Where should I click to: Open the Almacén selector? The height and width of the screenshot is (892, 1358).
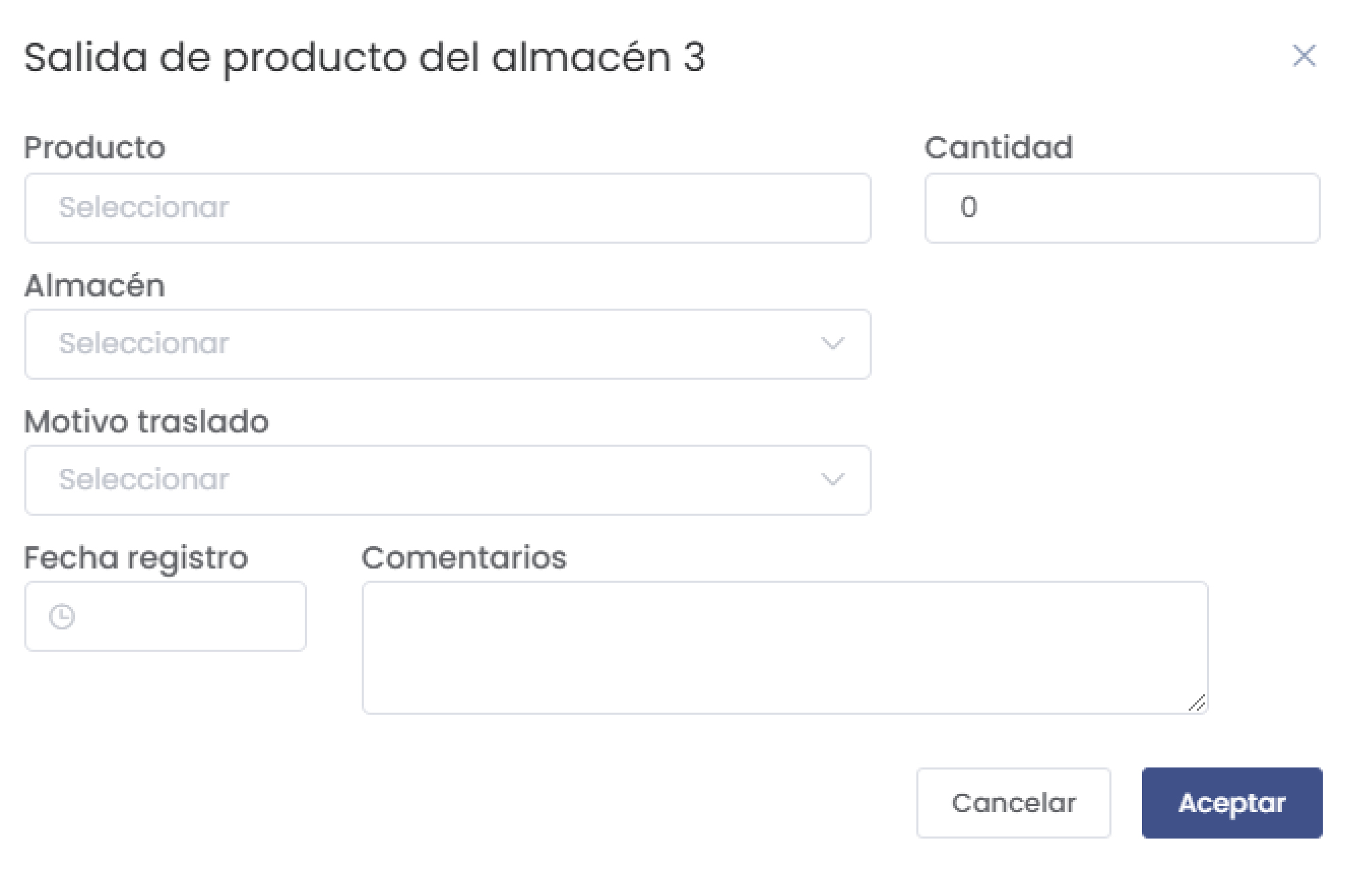pyautogui.click(x=447, y=344)
